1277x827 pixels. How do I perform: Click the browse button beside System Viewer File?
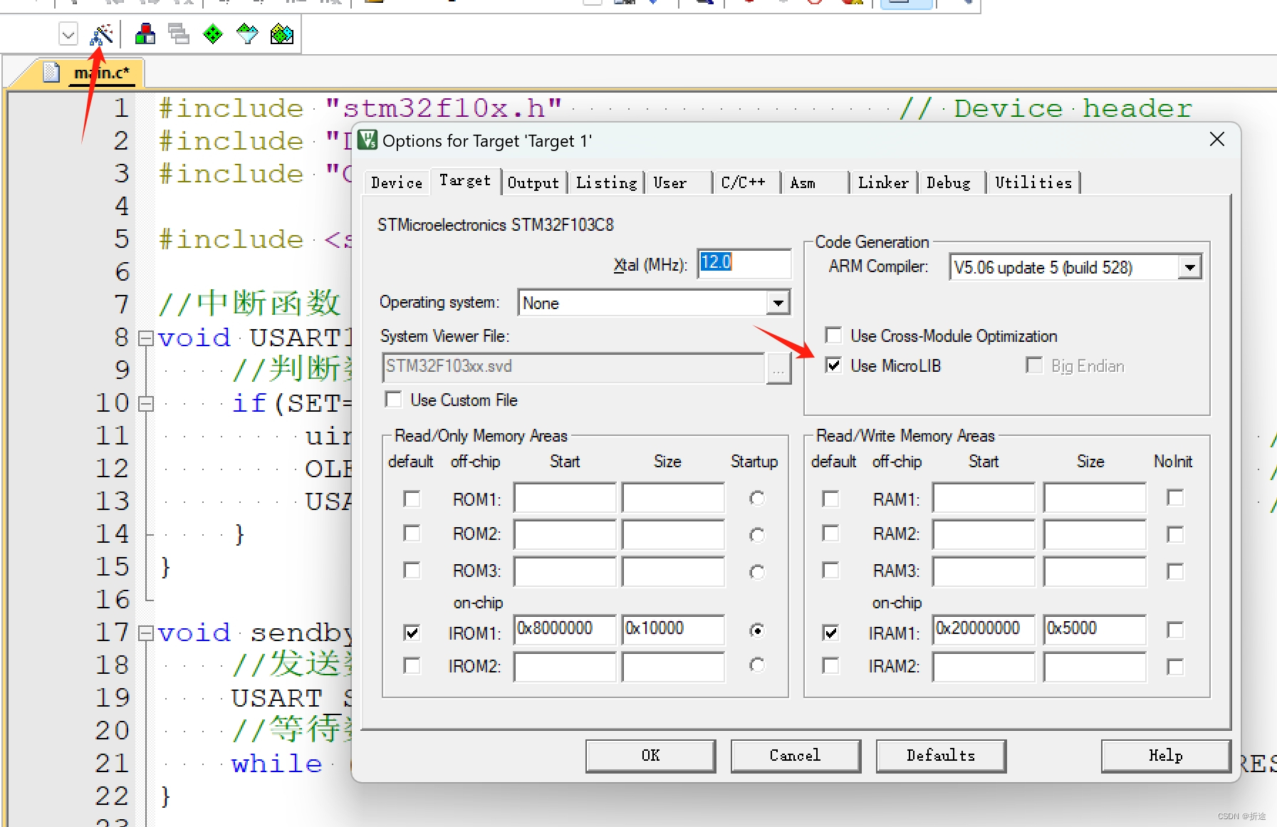click(780, 368)
